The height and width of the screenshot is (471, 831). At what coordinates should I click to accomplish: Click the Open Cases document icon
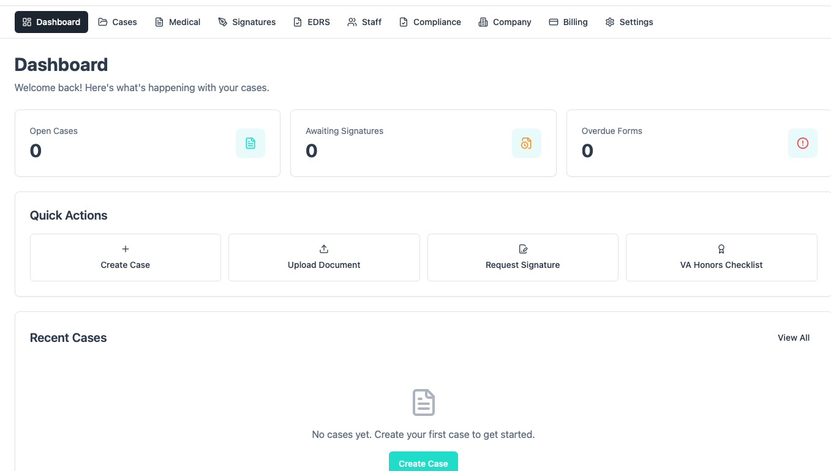click(x=250, y=143)
